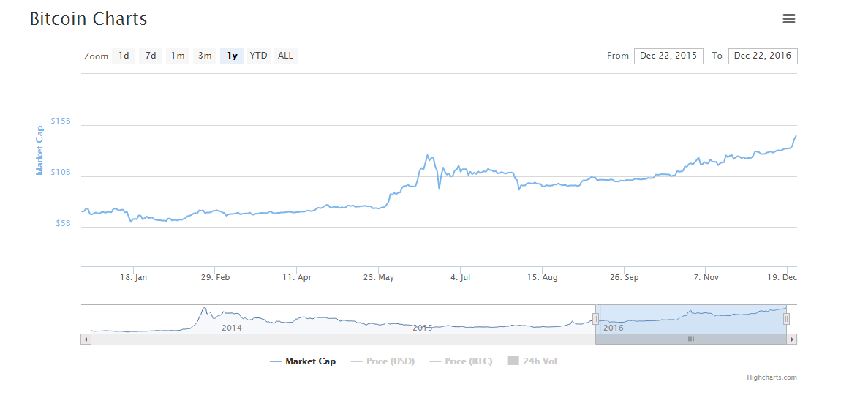Click the Bitcoin Charts heading

88,19
